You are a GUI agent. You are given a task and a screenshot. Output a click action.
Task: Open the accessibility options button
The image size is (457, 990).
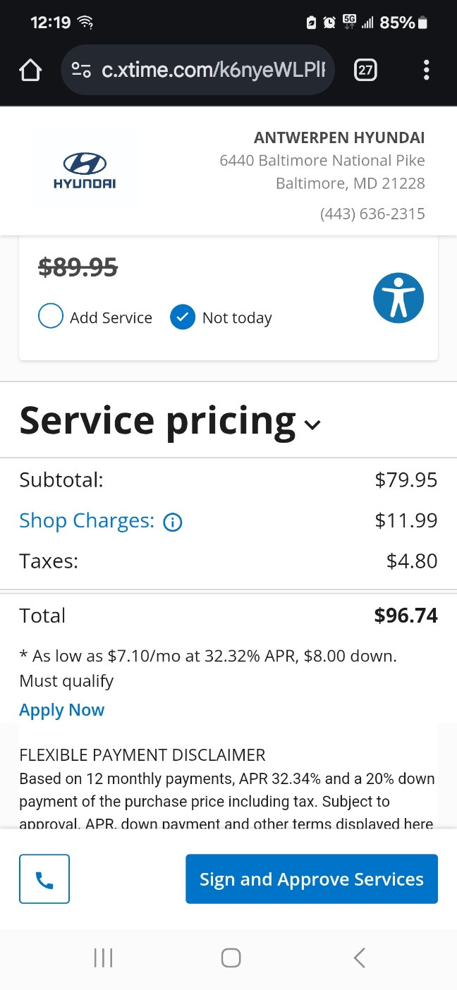(x=398, y=298)
